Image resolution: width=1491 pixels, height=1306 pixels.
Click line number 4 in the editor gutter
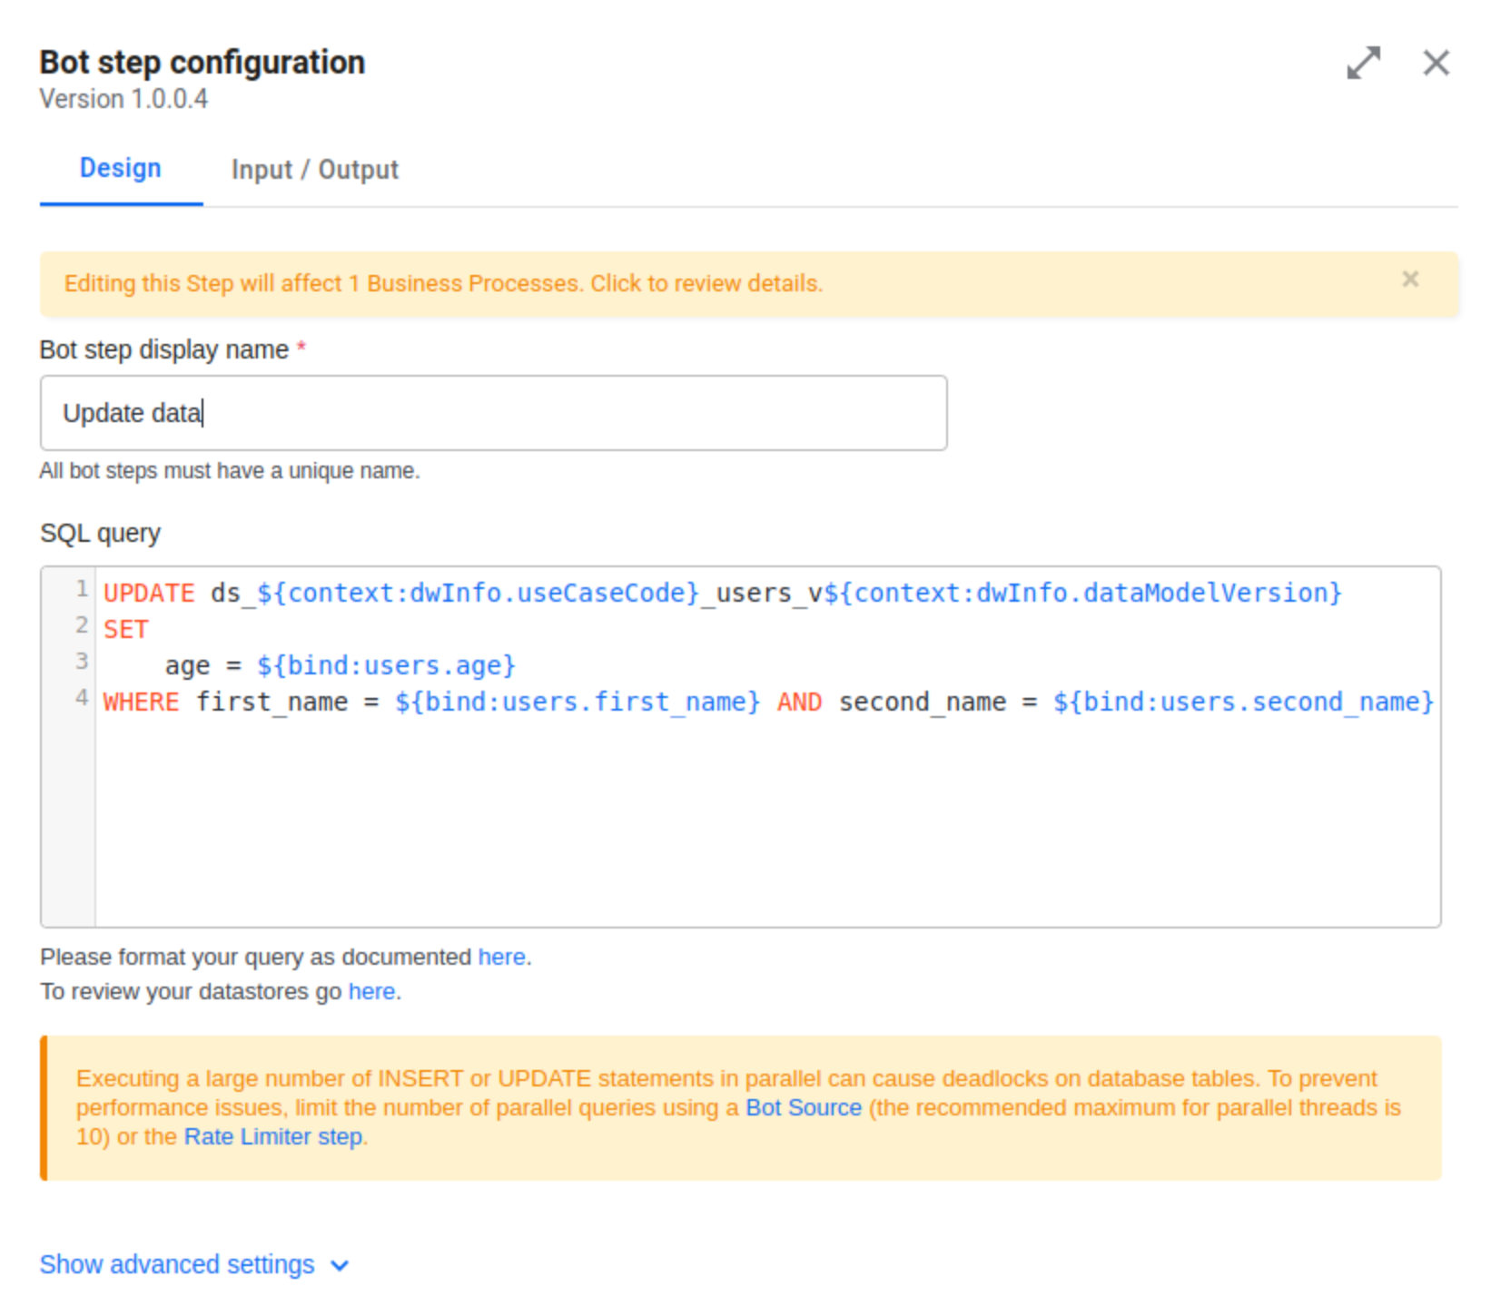click(x=82, y=697)
